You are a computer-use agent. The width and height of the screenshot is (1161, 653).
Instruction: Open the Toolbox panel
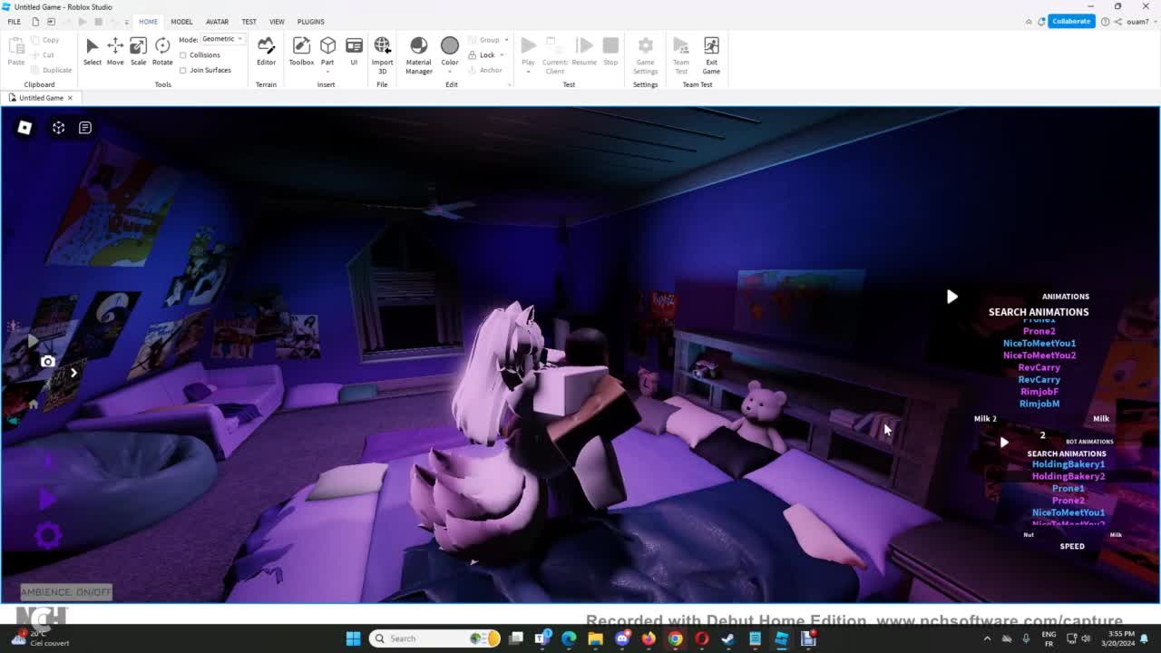(x=301, y=51)
